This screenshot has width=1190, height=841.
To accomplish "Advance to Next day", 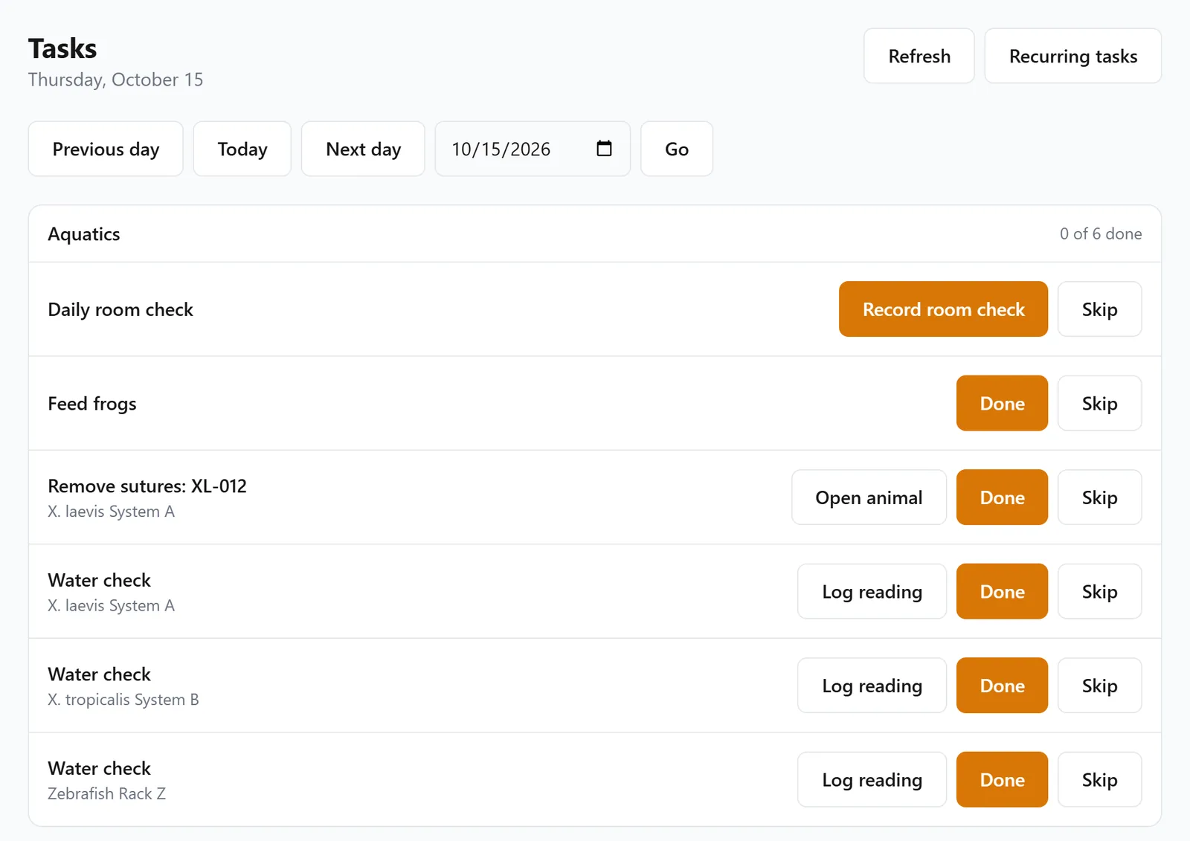I will [x=363, y=149].
